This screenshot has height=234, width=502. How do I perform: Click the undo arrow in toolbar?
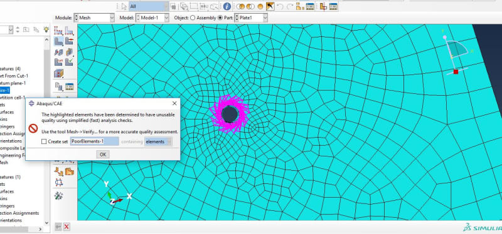pyautogui.click(x=280, y=6)
